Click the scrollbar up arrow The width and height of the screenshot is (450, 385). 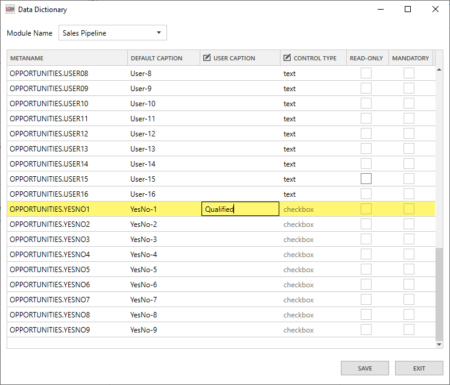pos(439,69)
